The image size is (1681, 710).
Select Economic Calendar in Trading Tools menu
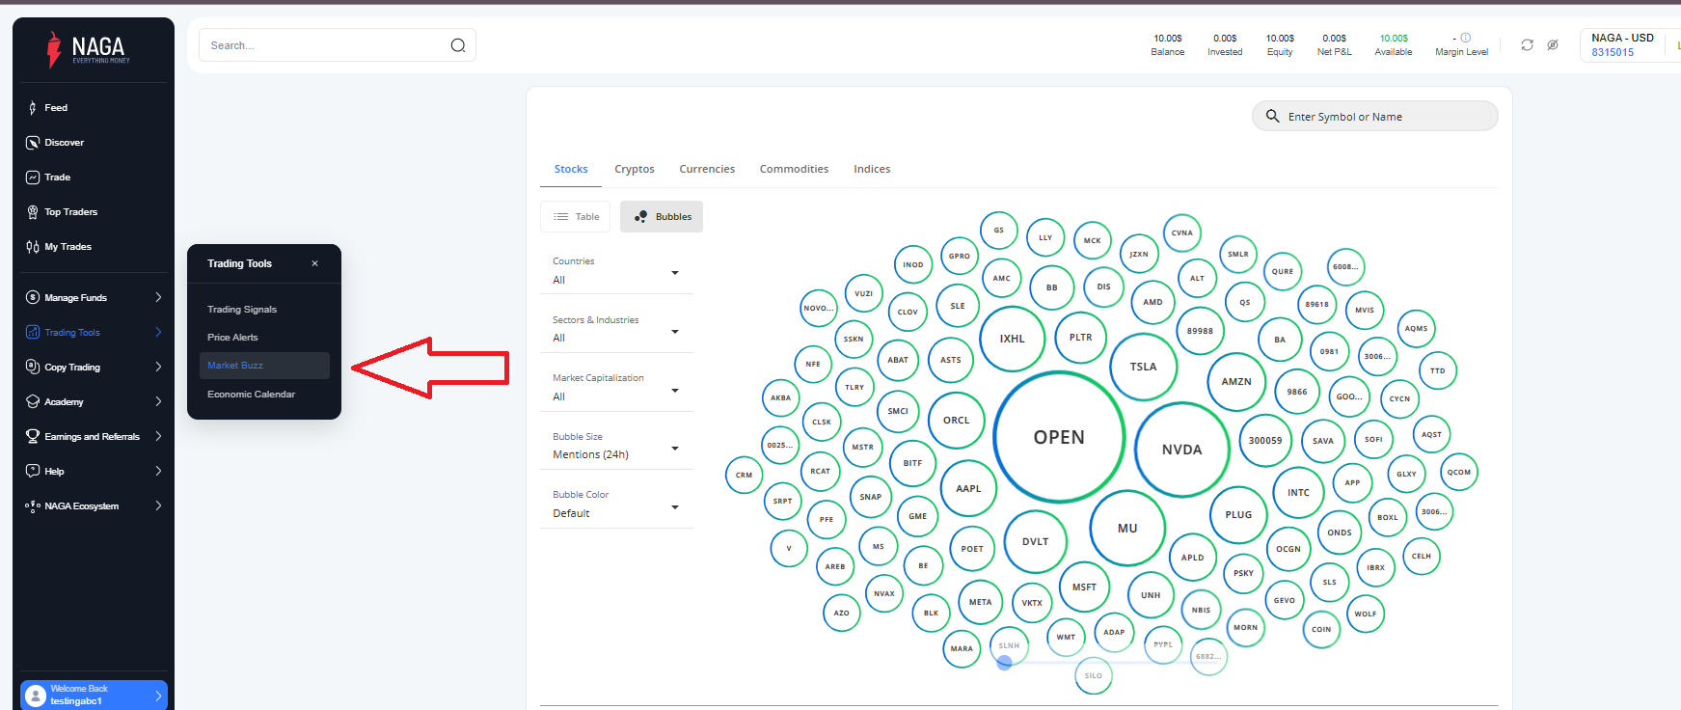click(x=251, y=395)
